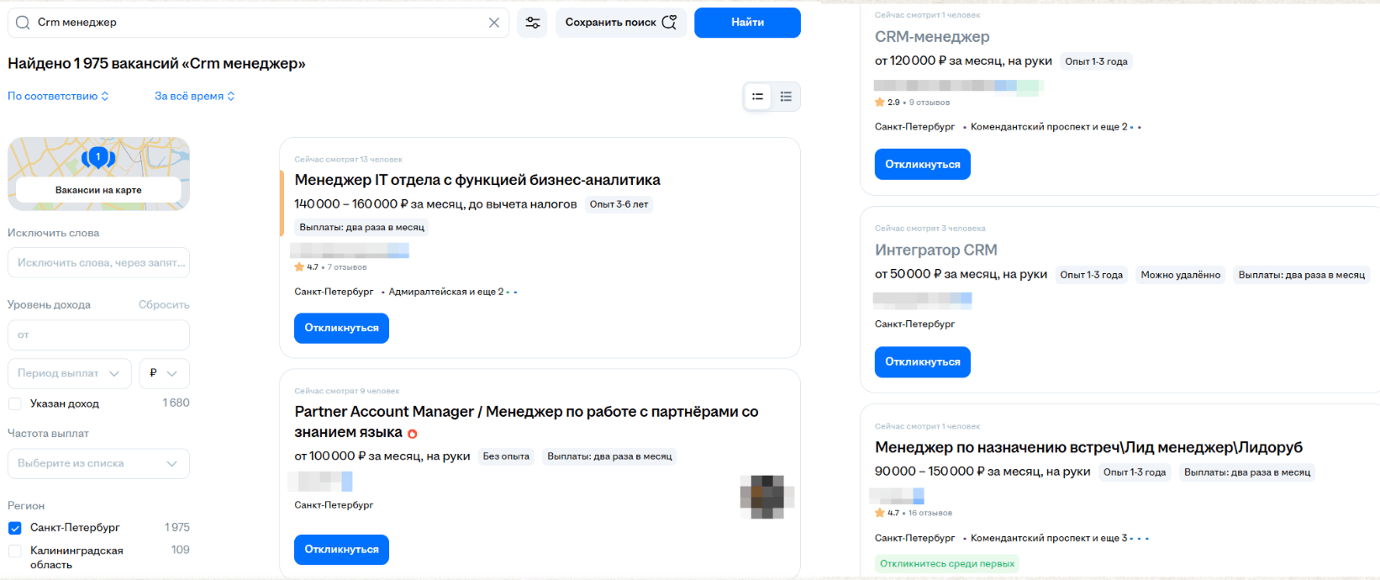Click 'от 50 000 ₽ за месяц' salary text
The width and height of the screenshot is (1380, 580).
point(961,274)
